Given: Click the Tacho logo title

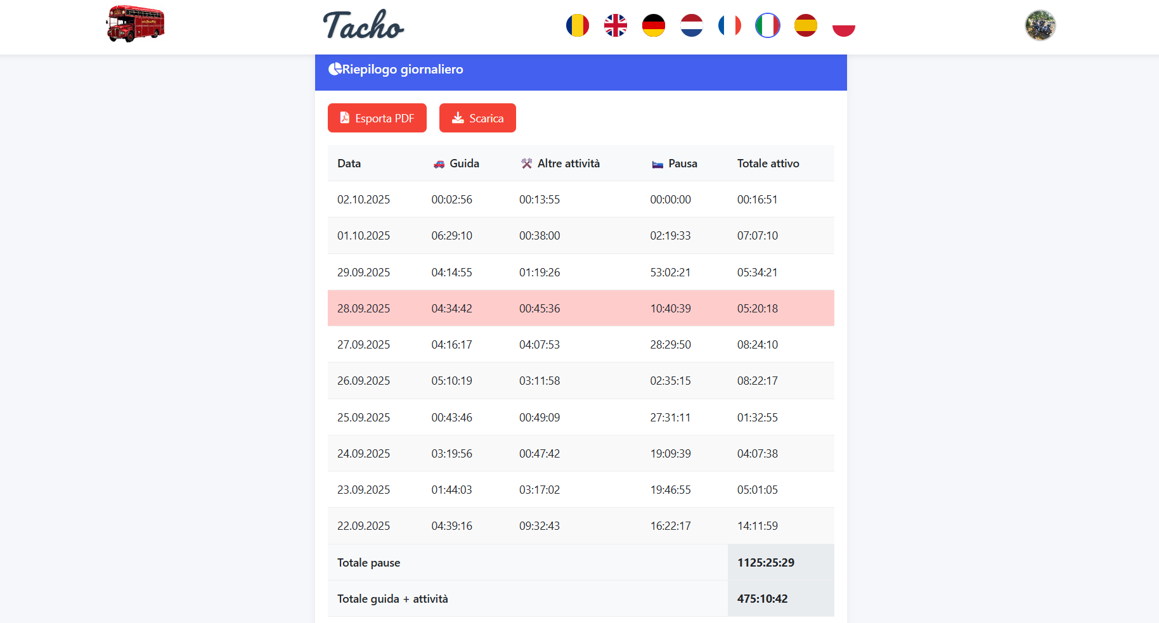Looking at the screenshot, I should 363,26.
